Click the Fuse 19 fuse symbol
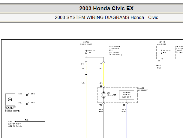 (162, 52)
